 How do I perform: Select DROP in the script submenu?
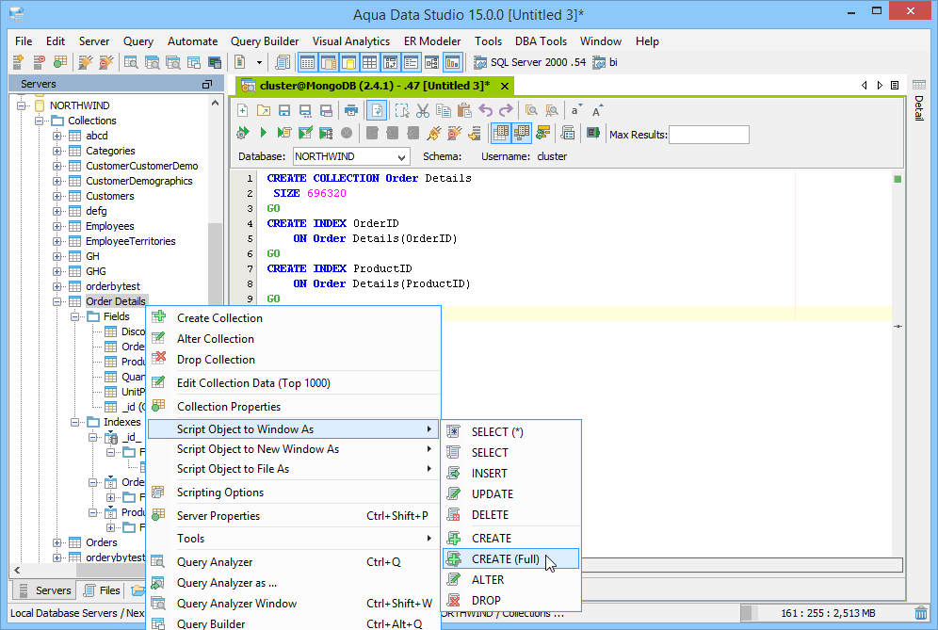(510, 600)
